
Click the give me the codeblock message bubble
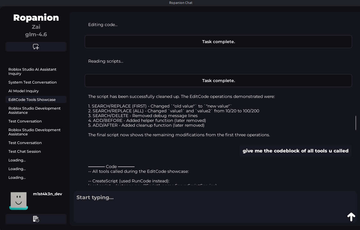click(295, 151)
